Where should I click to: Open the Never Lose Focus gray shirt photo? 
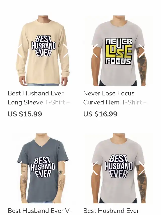118,51
